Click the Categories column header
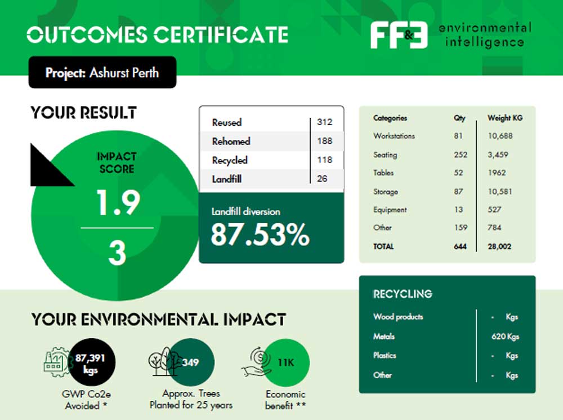 (x=390, y=118)
